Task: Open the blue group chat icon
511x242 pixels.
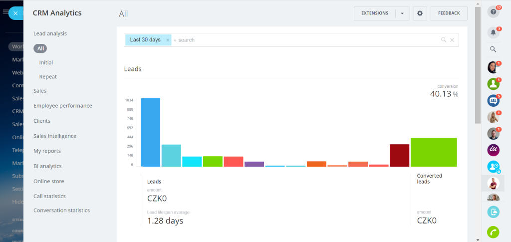Action: [x=493, y=101]
